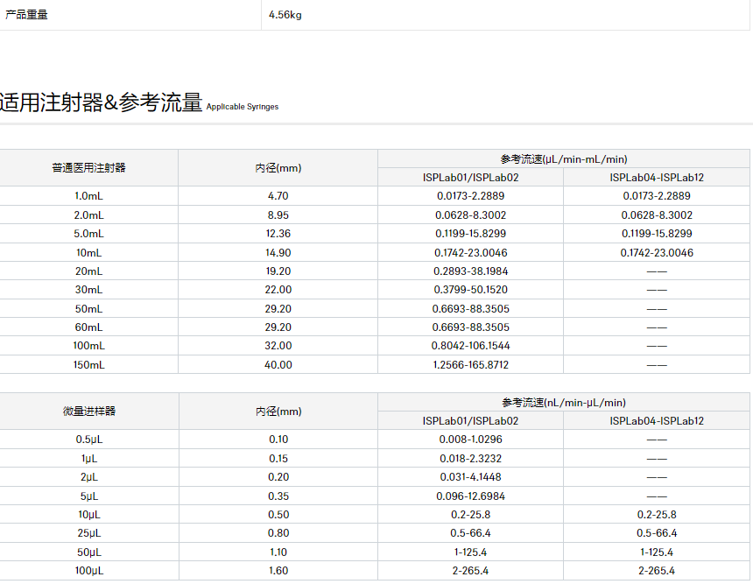The width and height of the screenshot is (753, 584).
Task: Click the 0.8042-106.1544 flow rate cell
Action: coord(471,346)
